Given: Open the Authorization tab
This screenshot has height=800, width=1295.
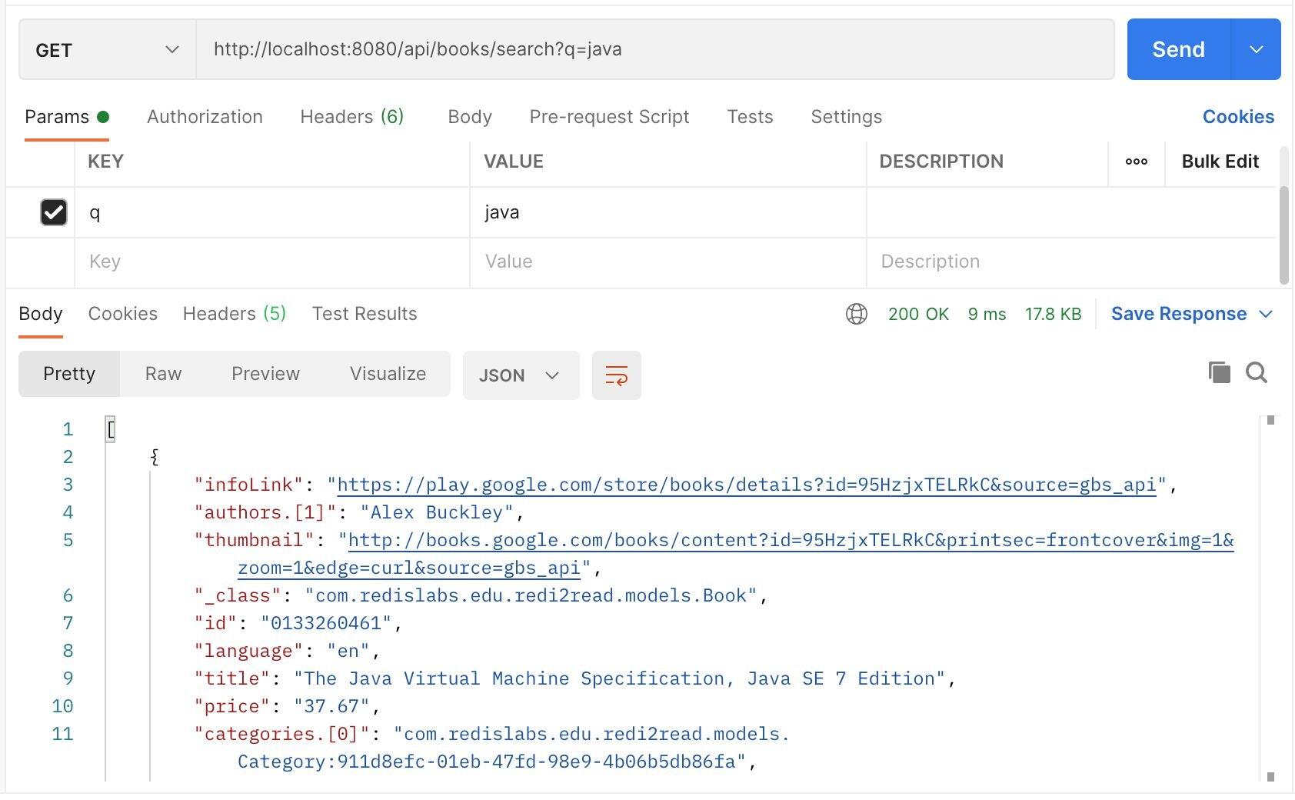Looking at the screenshot, I should coord(205,117).
